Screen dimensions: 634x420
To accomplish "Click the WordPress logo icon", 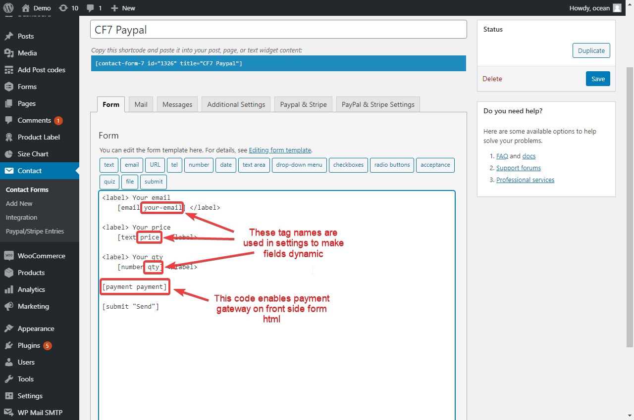I will coord(8,8).
